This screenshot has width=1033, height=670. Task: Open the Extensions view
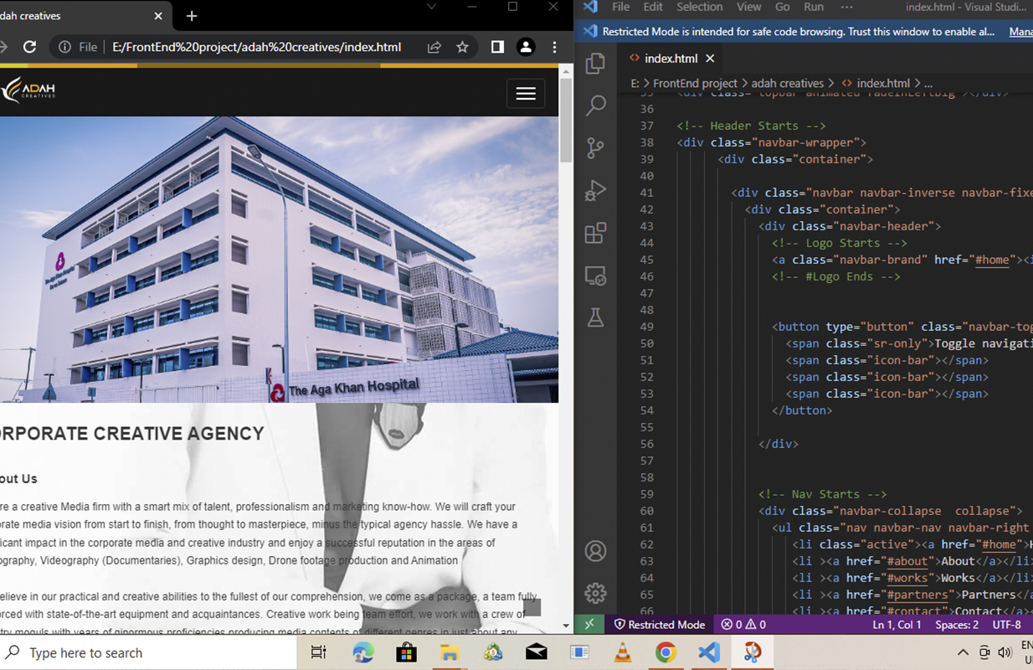point(595,233)
